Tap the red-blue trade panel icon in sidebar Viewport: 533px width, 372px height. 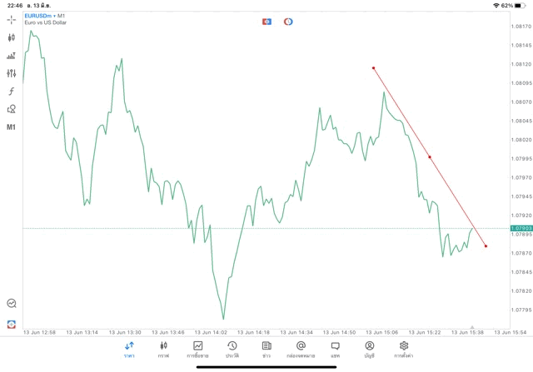[12, 324]
